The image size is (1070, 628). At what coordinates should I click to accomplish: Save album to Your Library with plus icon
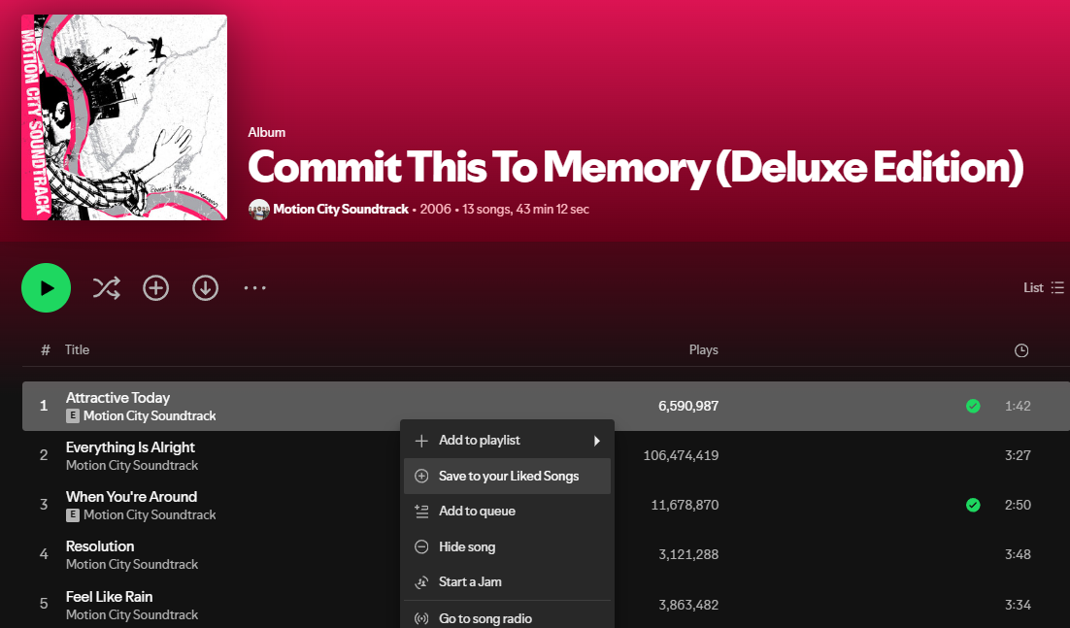coord(155,287)
